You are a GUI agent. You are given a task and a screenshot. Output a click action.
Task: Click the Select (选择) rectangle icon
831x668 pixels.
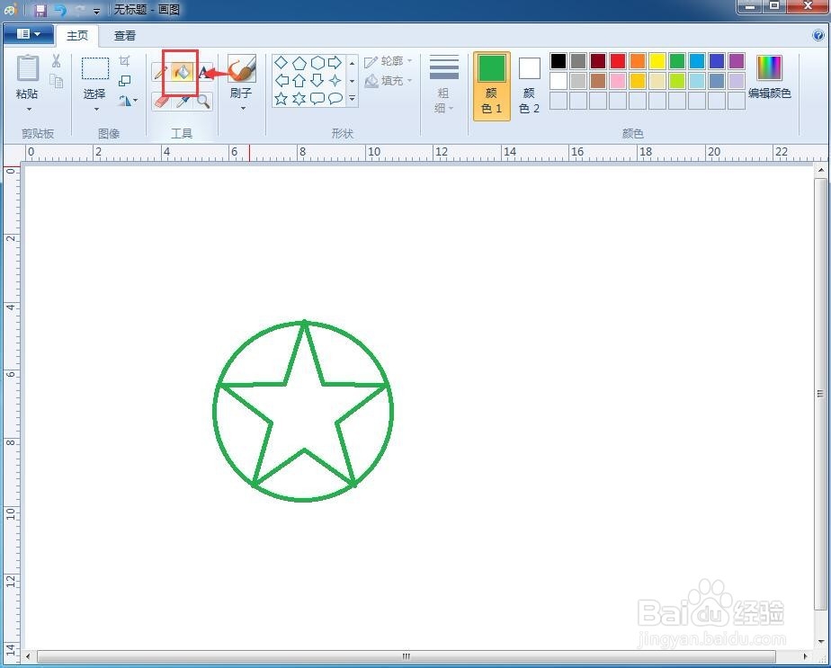click(x=94, y=69)
